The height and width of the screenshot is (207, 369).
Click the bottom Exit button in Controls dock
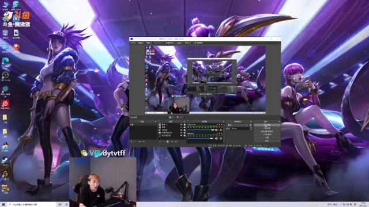click(x=267, y=141)
